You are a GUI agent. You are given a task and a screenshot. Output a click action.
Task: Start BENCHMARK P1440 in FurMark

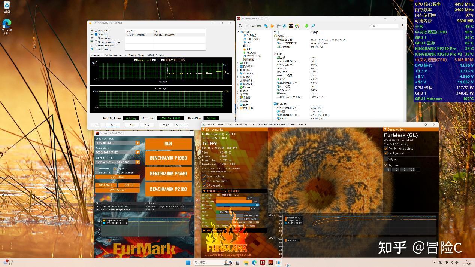coord(168,174)
